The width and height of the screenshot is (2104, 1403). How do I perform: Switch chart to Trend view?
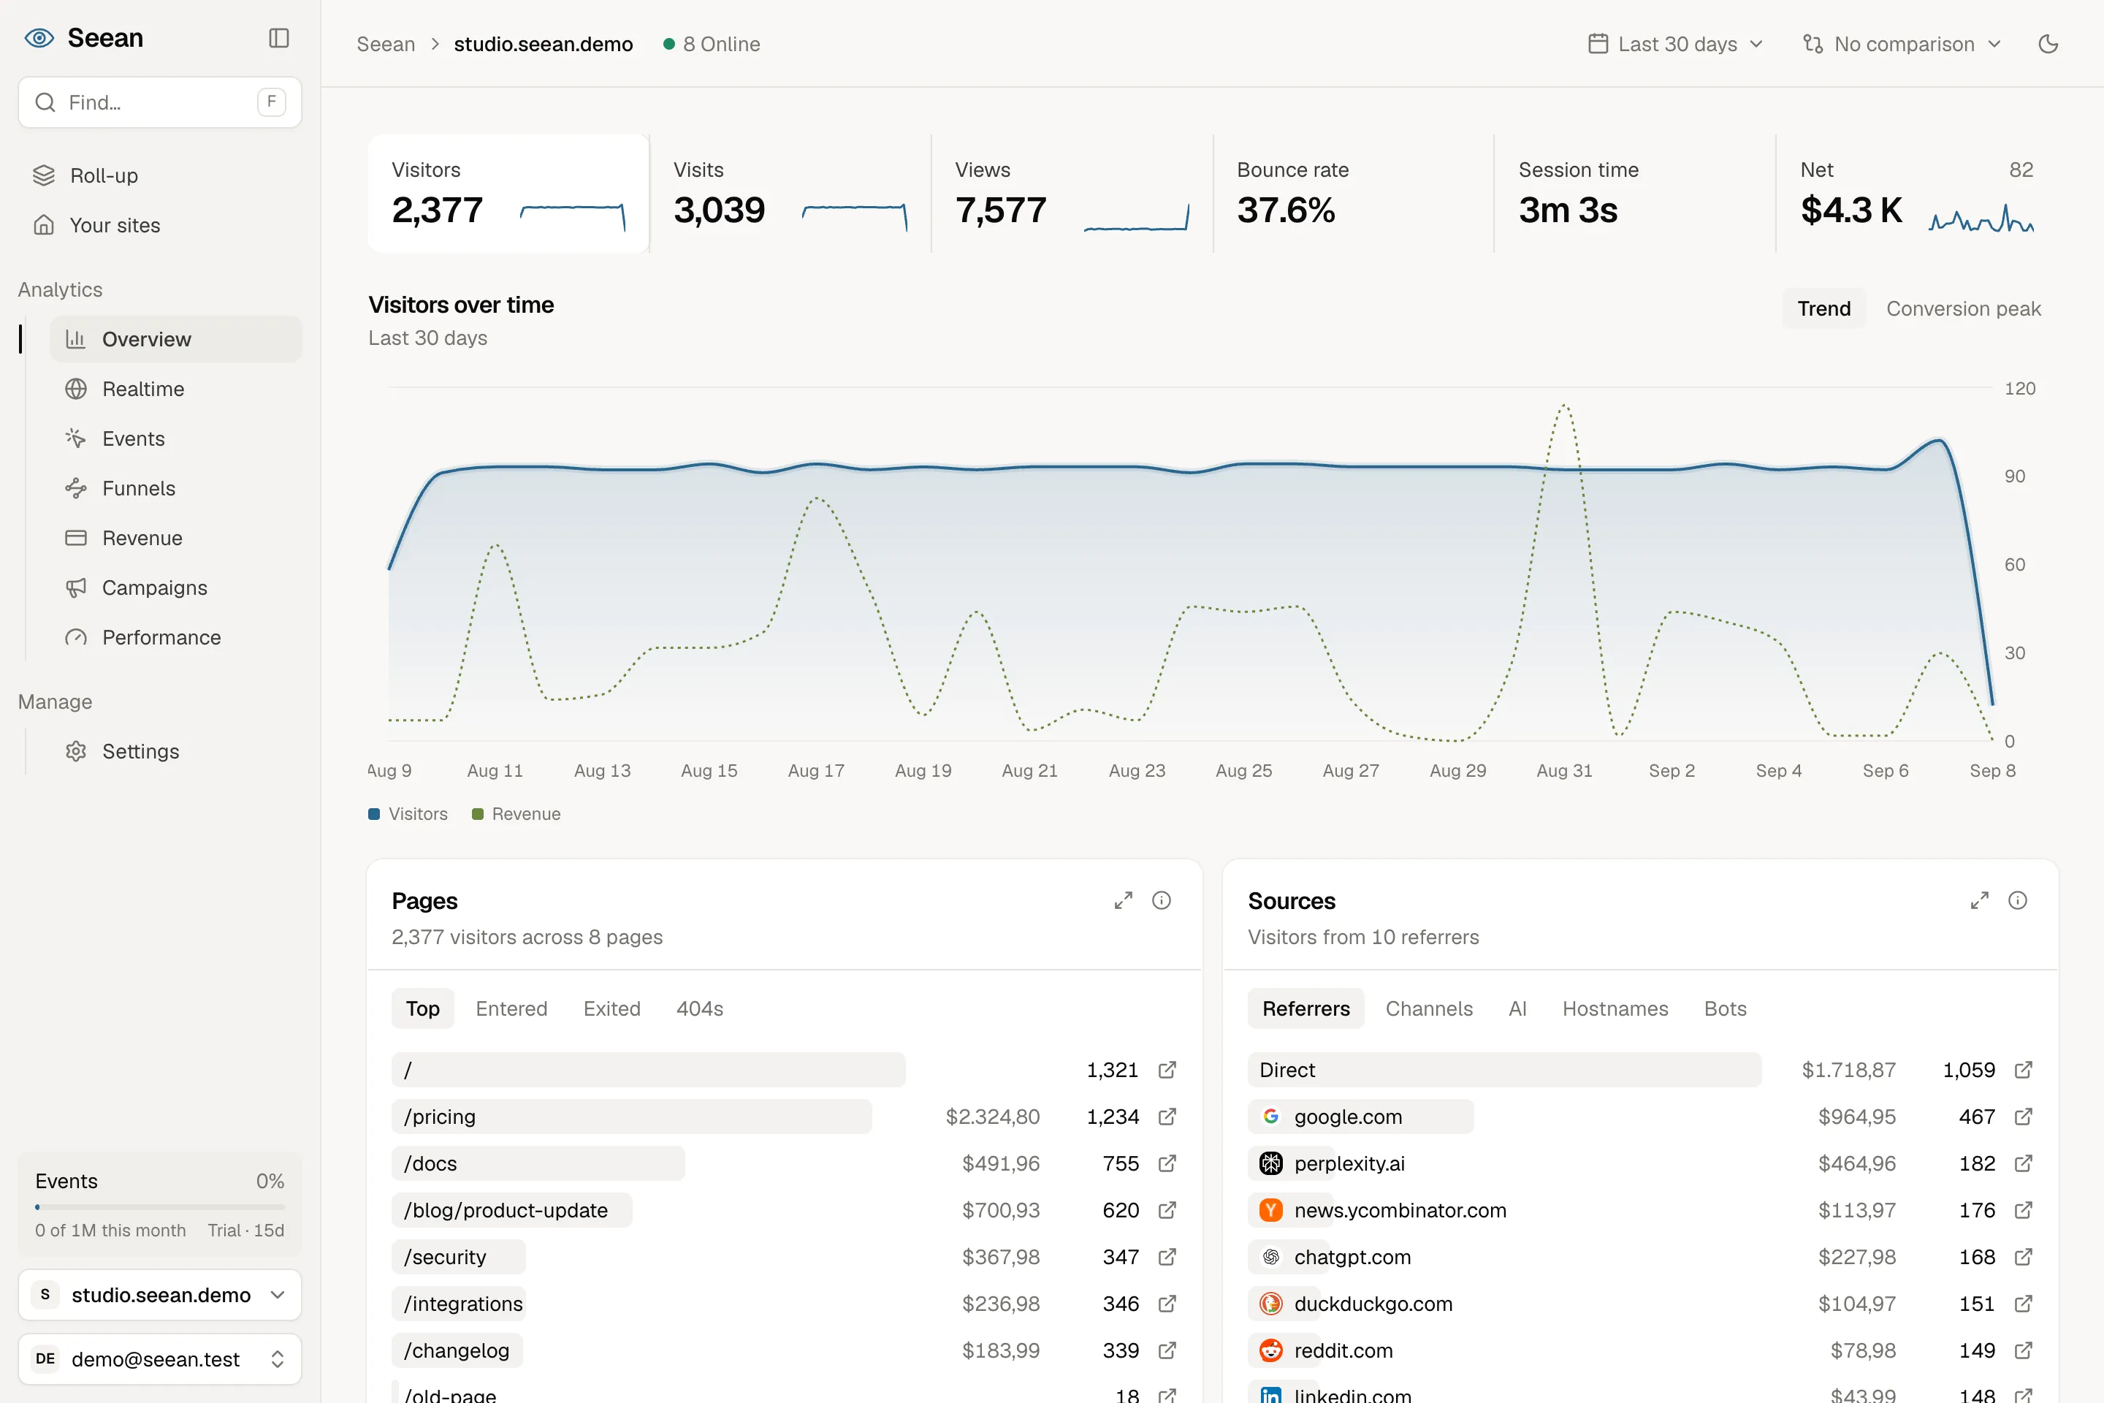coord(1824,308)
